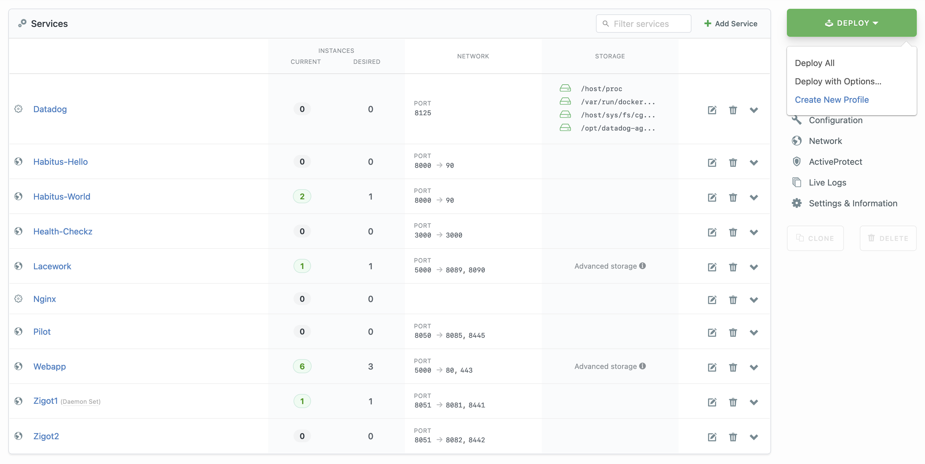This screenshot has height=464, width=925.
Task: Edit the Zigot1 daemon set service
Action: (x=713, y=402)
